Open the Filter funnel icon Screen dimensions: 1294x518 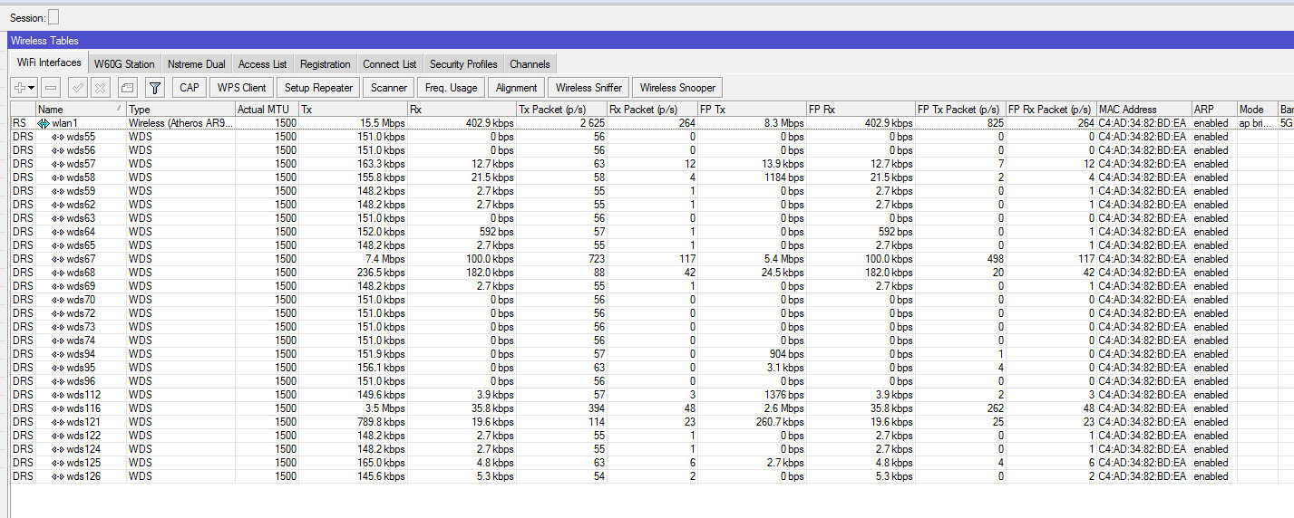click(155, 88)
